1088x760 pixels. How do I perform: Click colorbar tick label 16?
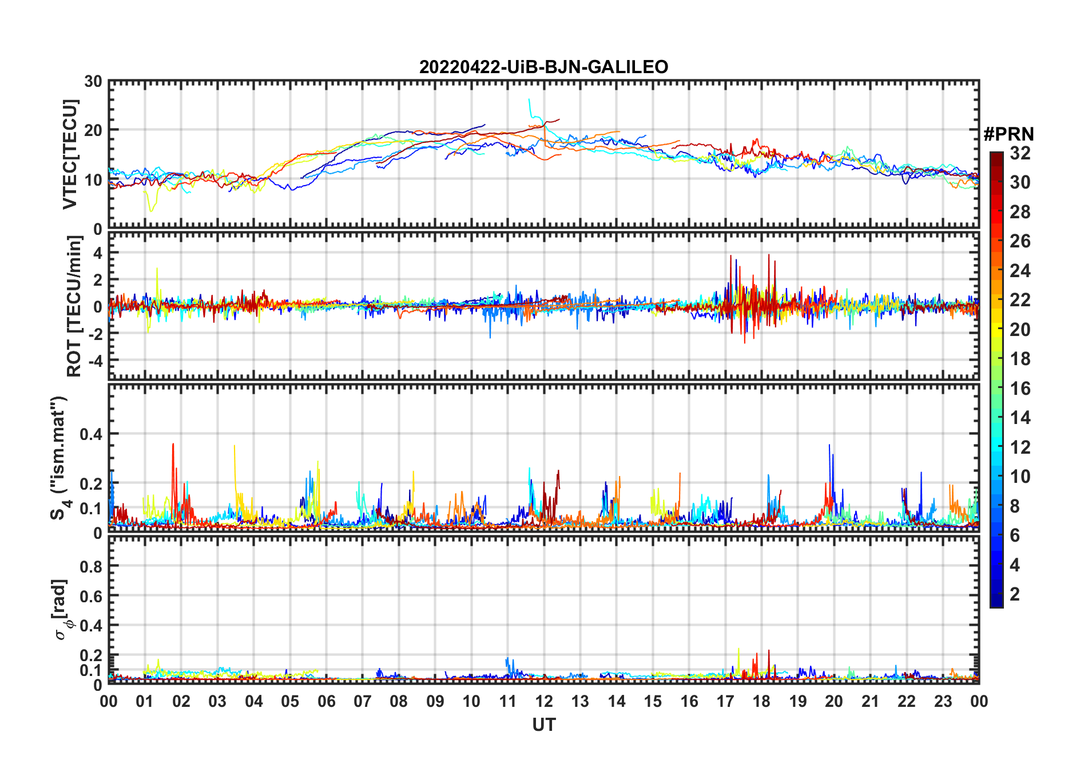(x=1020, y=389)
